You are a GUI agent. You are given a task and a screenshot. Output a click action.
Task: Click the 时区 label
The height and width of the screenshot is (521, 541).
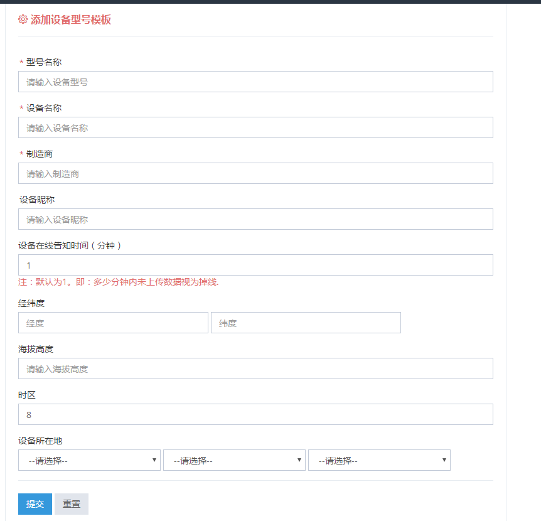[27, 395]
